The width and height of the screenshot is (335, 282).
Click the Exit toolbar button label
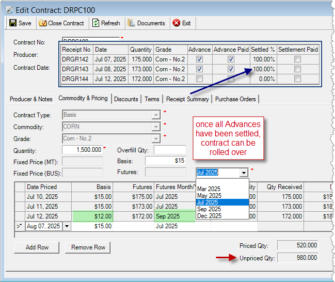pyautogui.click(x=186, y=23)
